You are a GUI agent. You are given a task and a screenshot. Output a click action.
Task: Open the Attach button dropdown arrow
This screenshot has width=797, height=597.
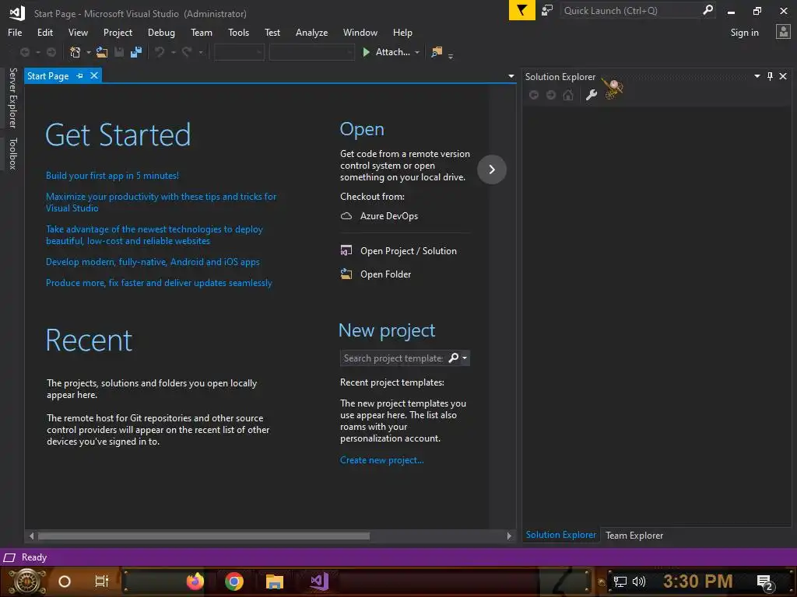point(417,52)
